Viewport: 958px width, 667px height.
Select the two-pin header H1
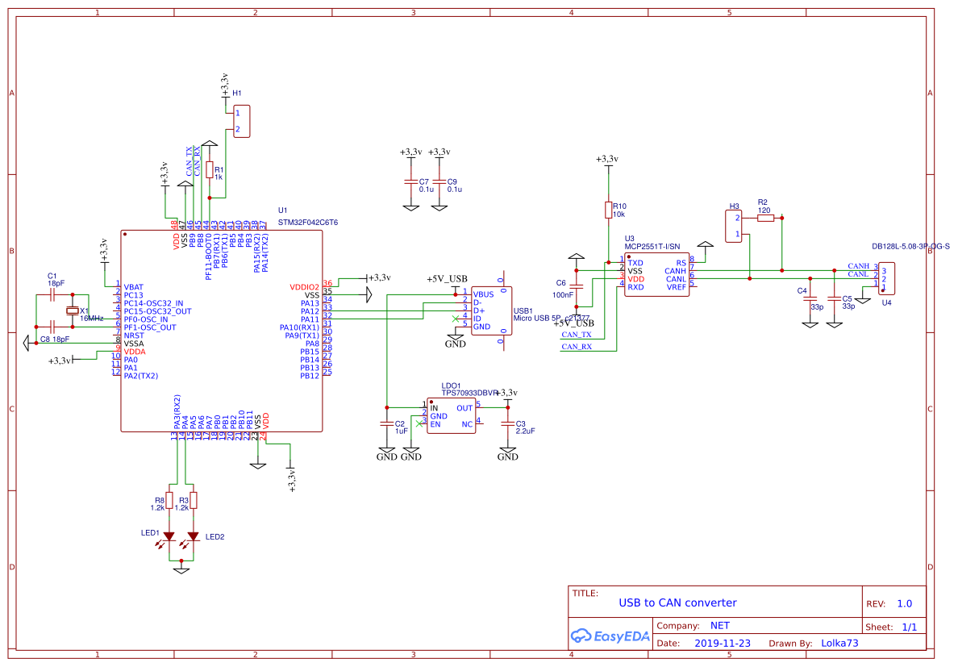242,121
